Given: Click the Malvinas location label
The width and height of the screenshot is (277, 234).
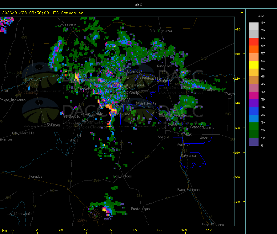Looking at the screenshot, I should click(124, 114).
